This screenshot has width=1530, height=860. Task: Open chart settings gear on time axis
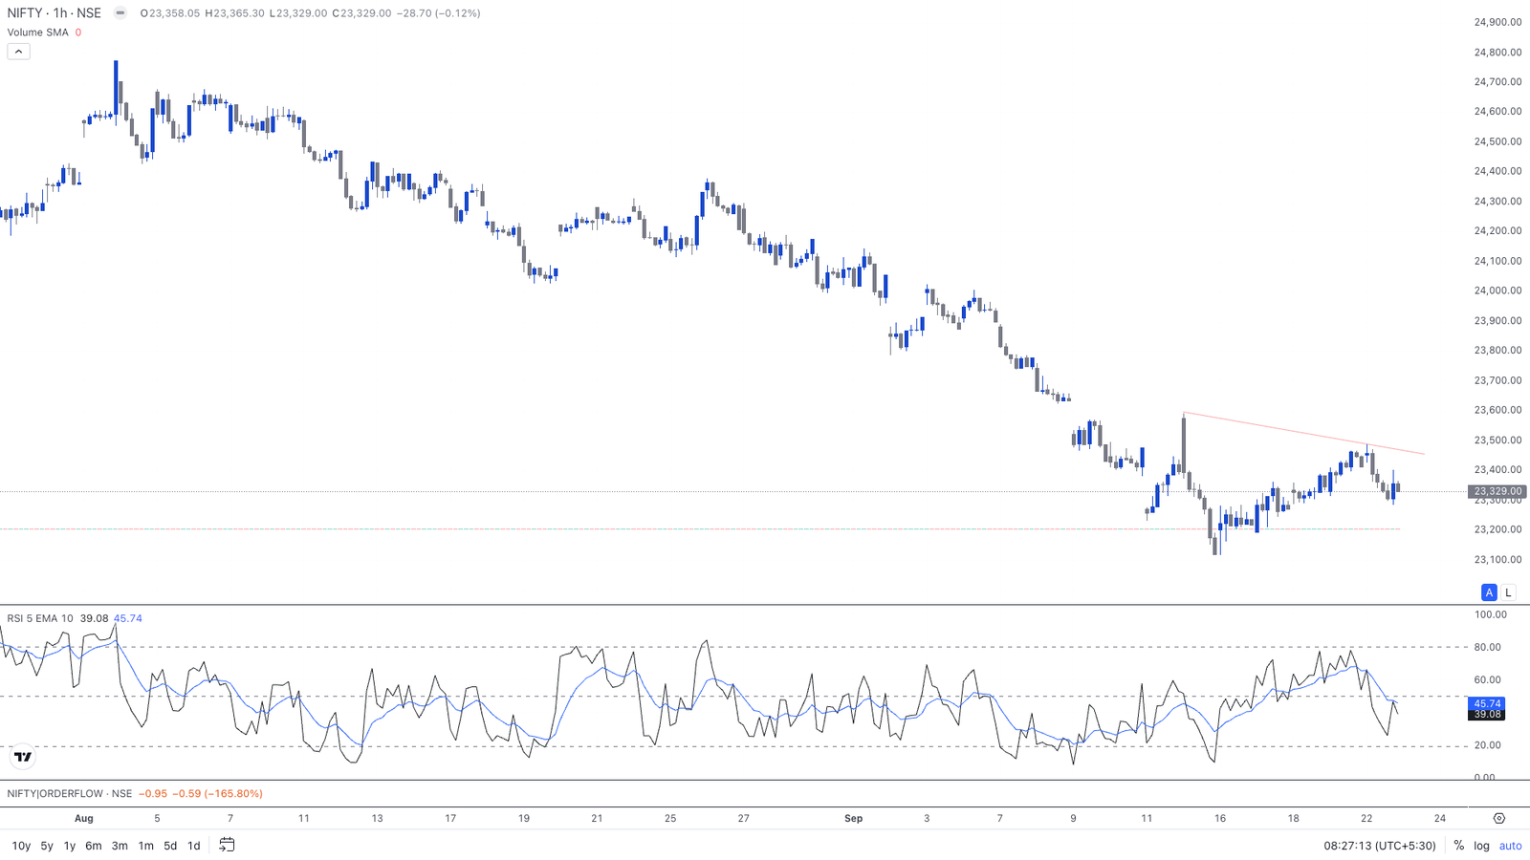(1498, 818)
